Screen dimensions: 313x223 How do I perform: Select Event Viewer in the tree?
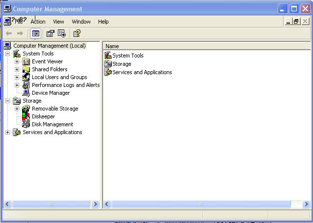tap(47, 61)
